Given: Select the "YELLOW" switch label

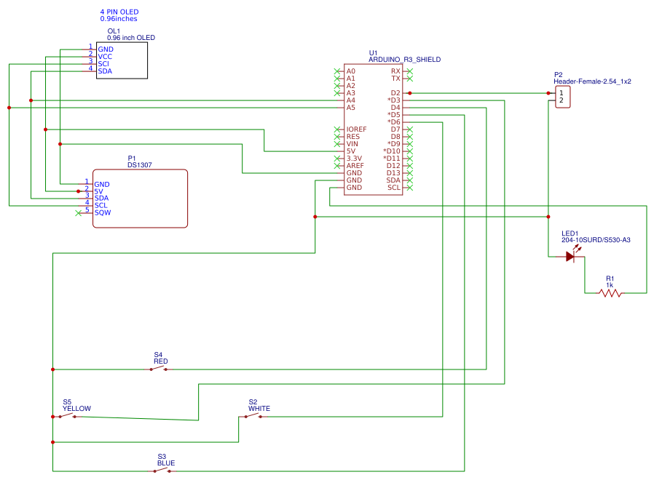Looking at the screenshot, I should [x=76, y=409].
